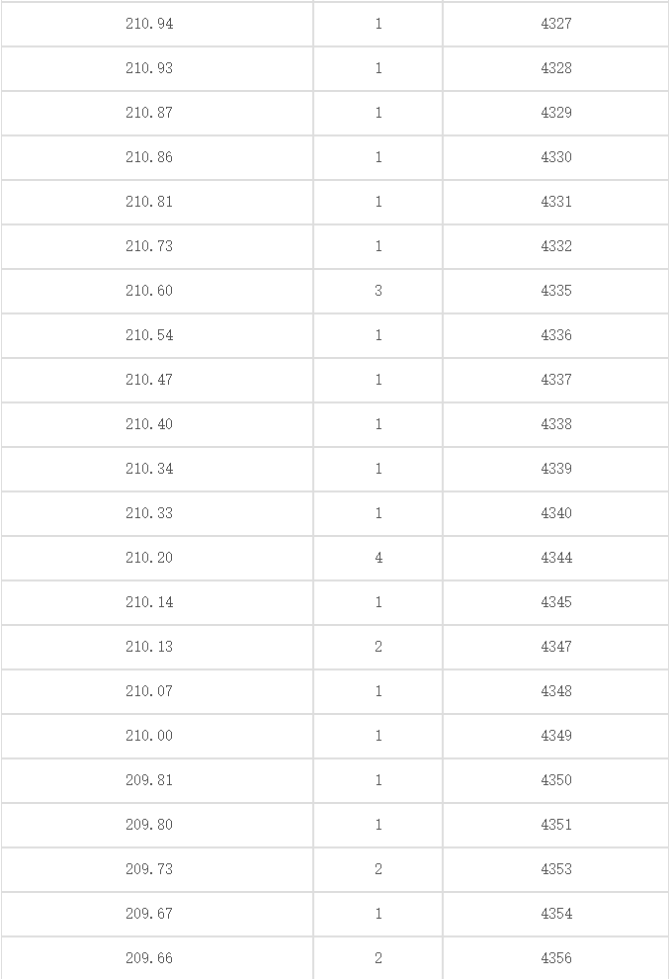The image size is (670, 979).
Task: Select the rank cell 4337
Action: (555, 380)
